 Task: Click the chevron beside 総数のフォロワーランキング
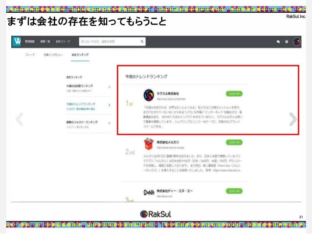coord(109,123)
